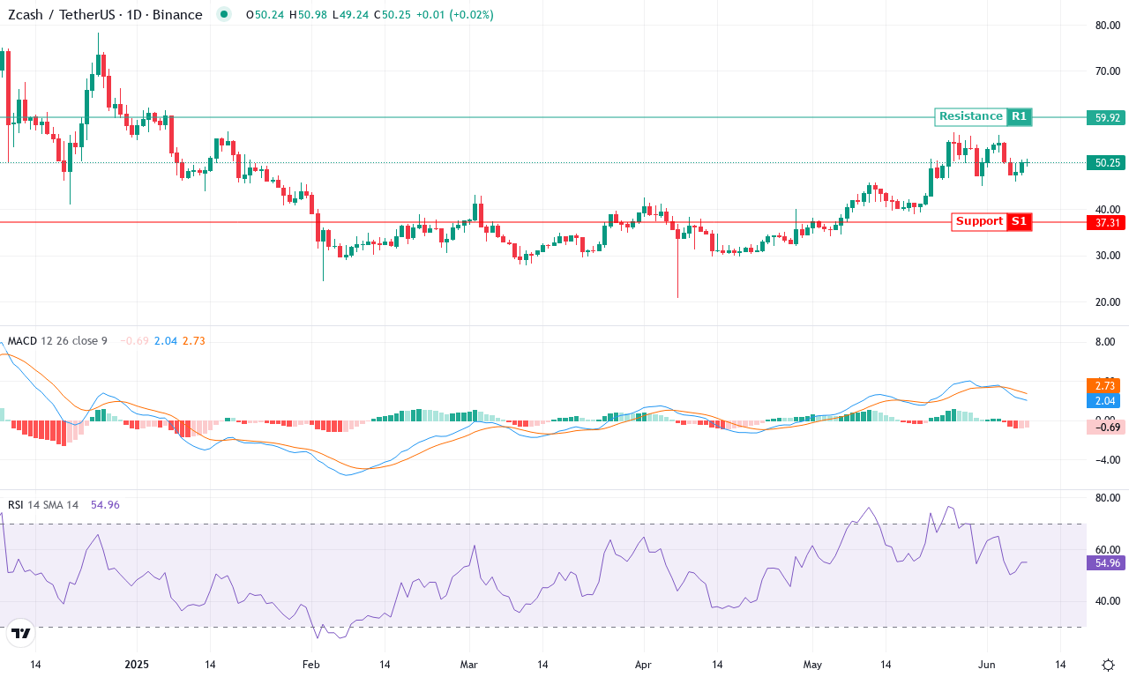The width and height of the screenshot is (1129, 677).
Task: Select the 37.31 support price label
Action: (1107, 223)
